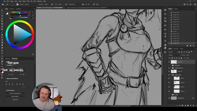This screenshot has height=111, width=197.
Task: Select the Eyedropper tool
Action: pos(2,27)
